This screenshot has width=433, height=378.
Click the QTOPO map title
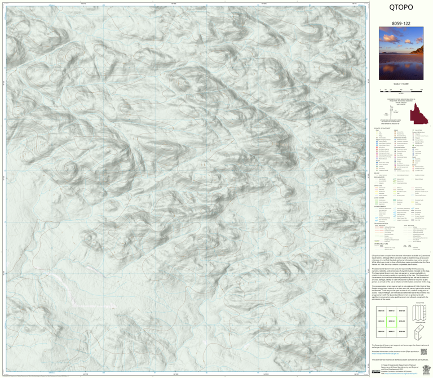point(401,7)
